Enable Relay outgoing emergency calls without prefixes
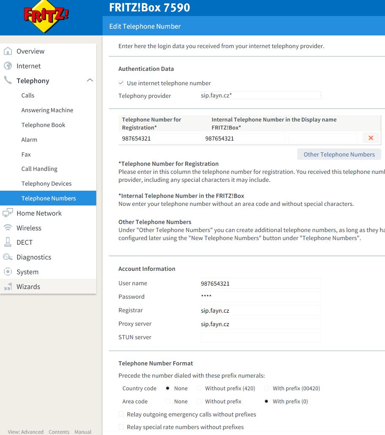Image resolution: width=385 pixels, height=435 pixels. click(x=121, y=414)
